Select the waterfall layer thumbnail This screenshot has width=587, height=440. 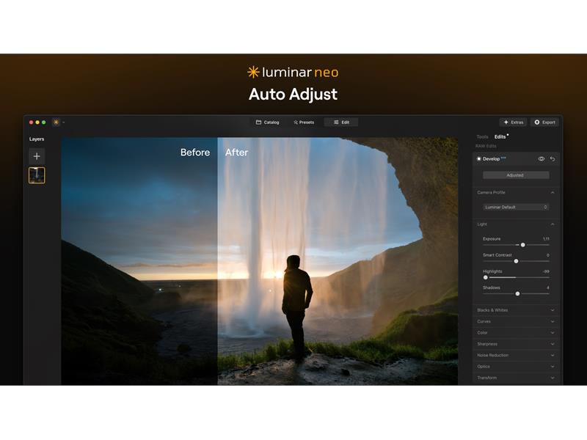point(37,175)
